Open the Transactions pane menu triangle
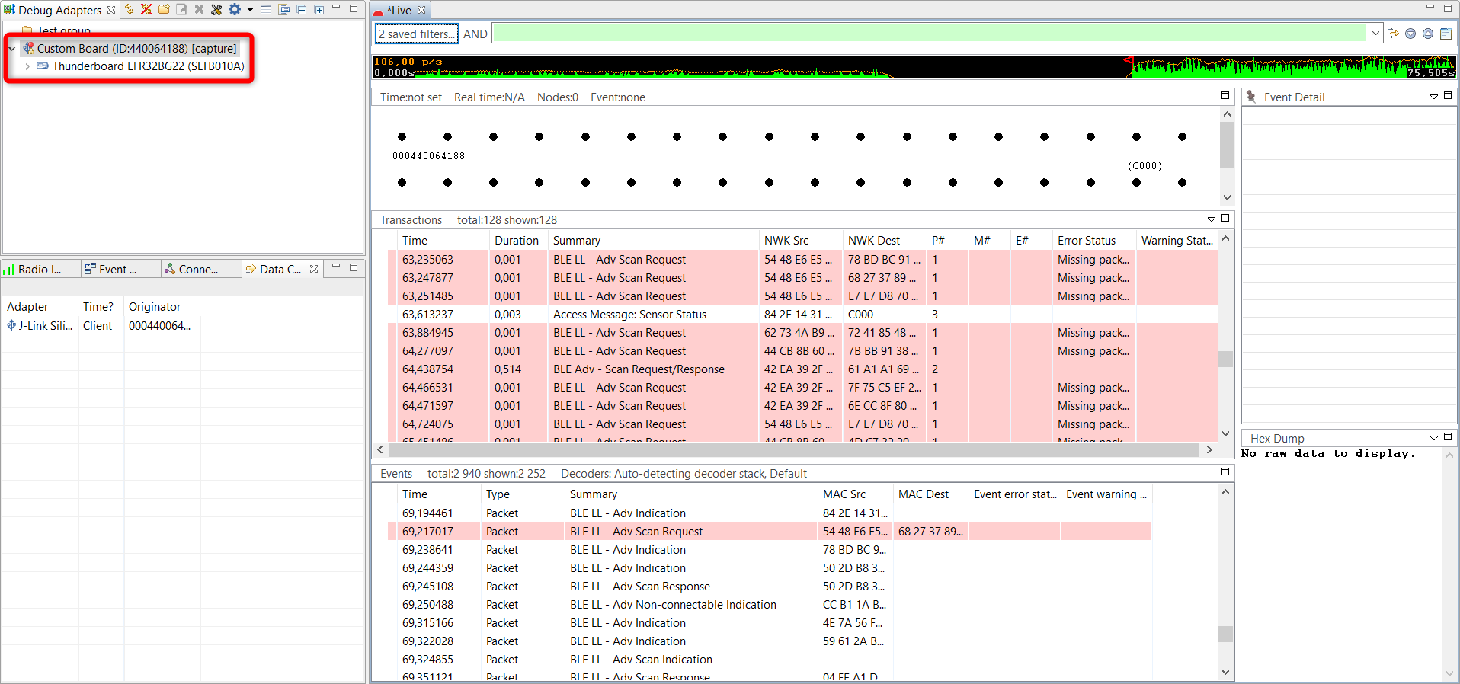 coord(1211,219)
